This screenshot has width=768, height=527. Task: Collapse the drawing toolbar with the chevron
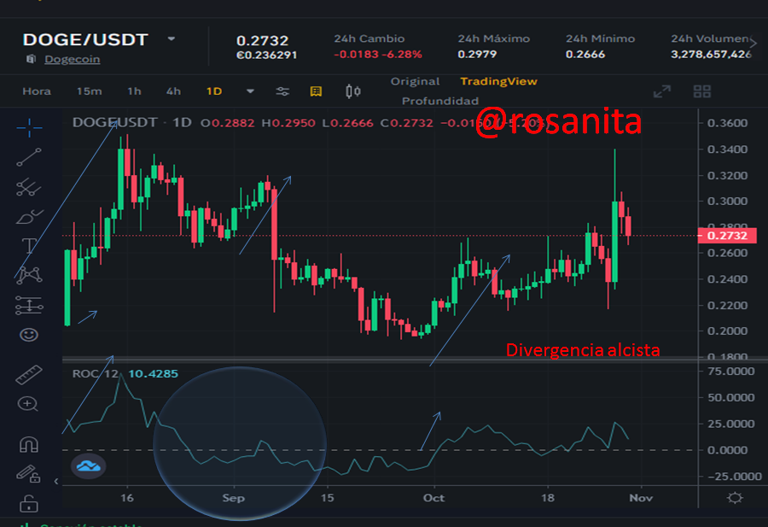(55, 482)
